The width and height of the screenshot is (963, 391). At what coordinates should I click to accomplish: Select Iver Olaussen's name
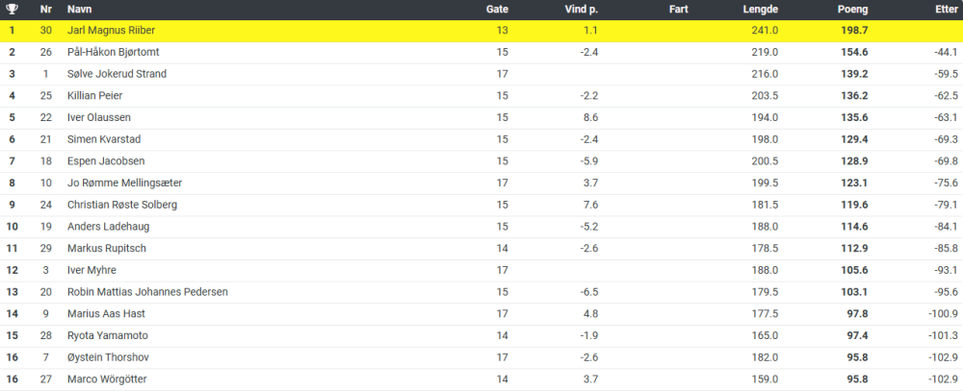[98, 117]
